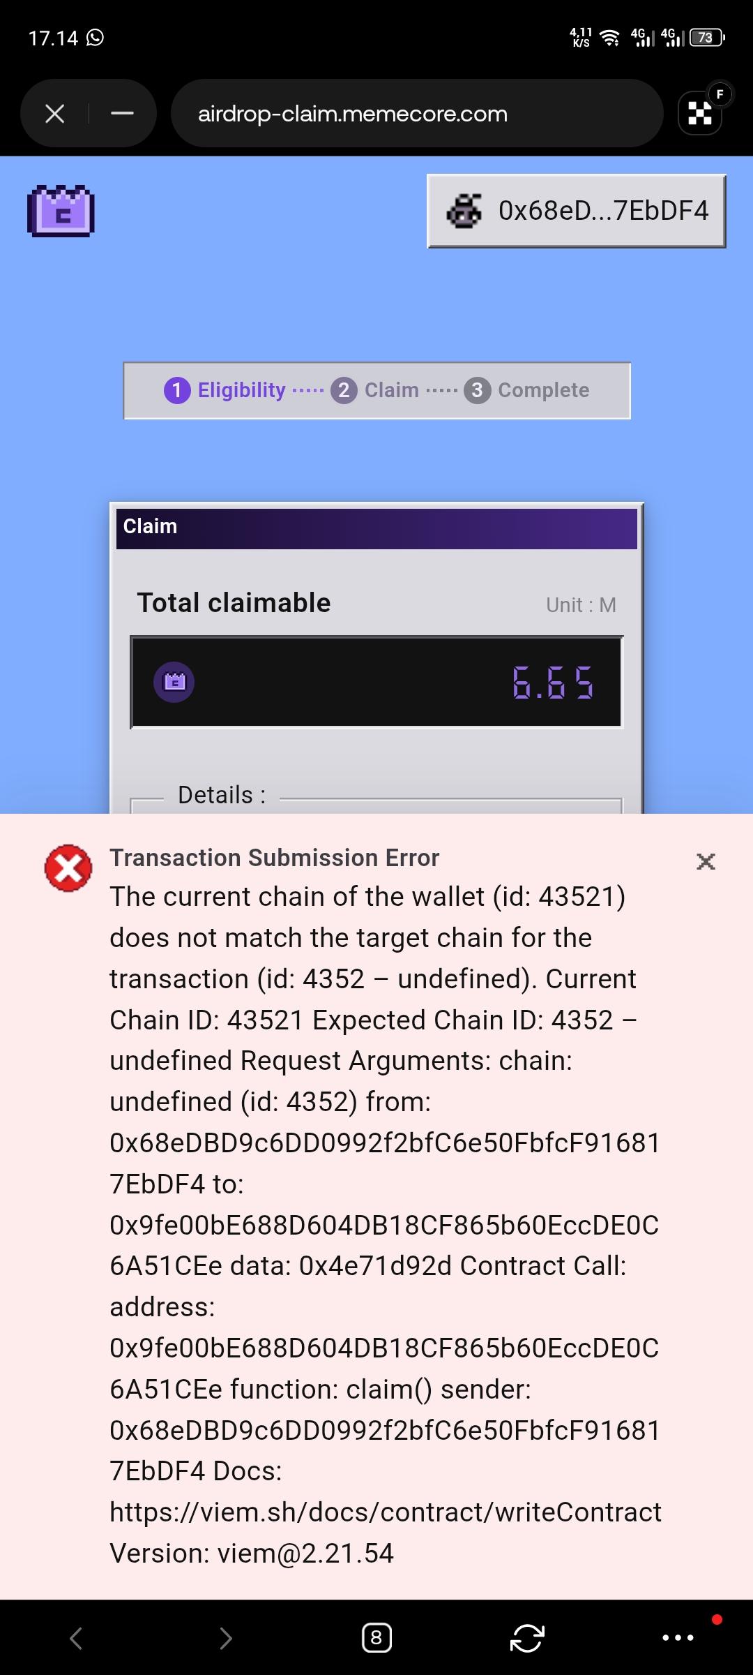Open the three-dot more options menu
The width and height of the screenshot is (753, 1675).
[x=678, y=1638]
